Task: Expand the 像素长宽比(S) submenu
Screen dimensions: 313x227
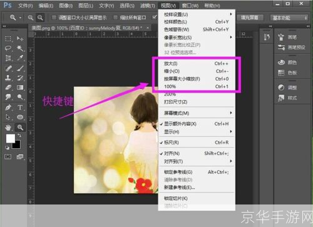Action: (197, 38)
